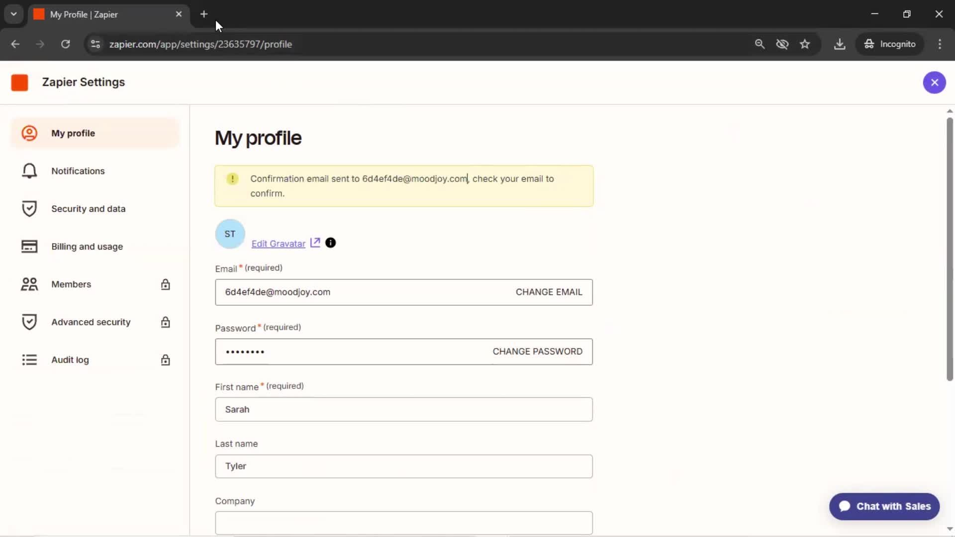The height and width of the screenshot is (537, 955).
Task: Click the Members people icon
Action: [x=29, y=284]
